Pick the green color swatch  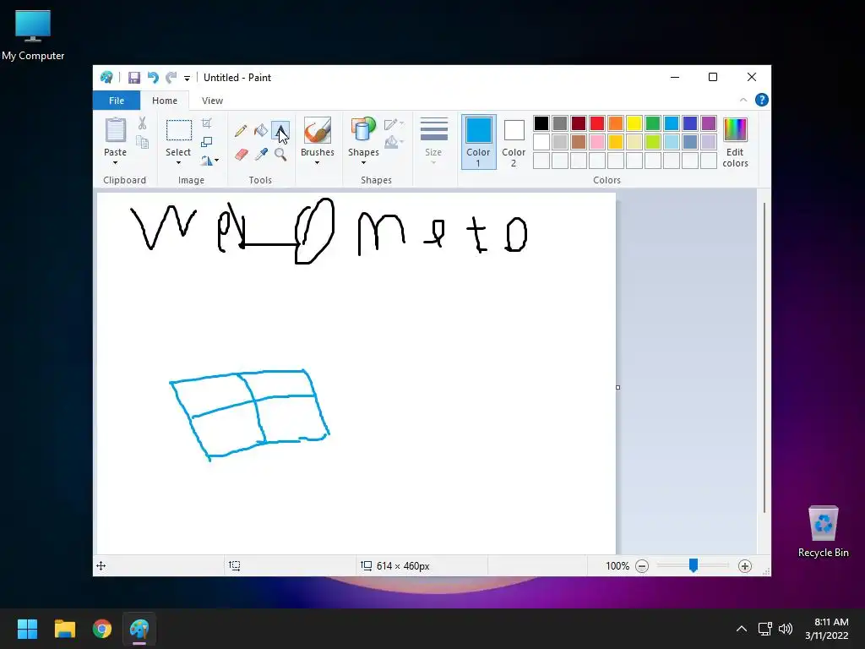pyautogui.click(x=653, y=123)
